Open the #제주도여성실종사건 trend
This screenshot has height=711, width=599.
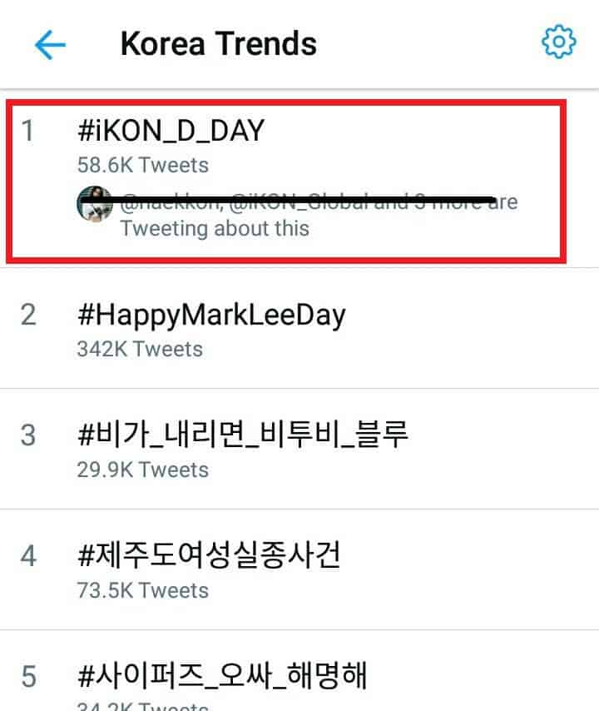(x=208, y=556)
